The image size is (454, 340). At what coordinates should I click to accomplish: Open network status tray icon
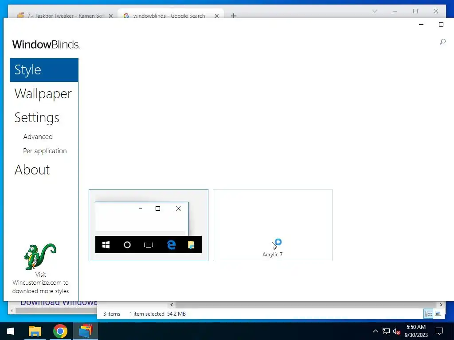(386, 331)
